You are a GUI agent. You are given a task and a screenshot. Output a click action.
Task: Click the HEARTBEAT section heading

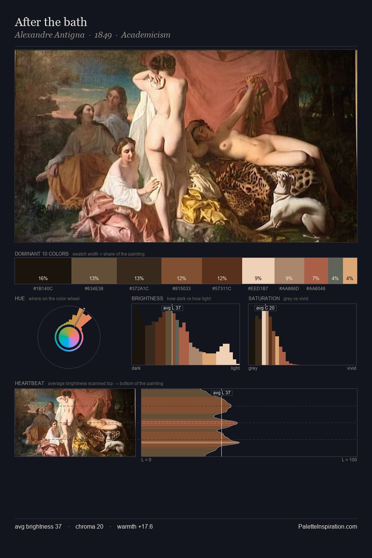[x=29, y=383]
